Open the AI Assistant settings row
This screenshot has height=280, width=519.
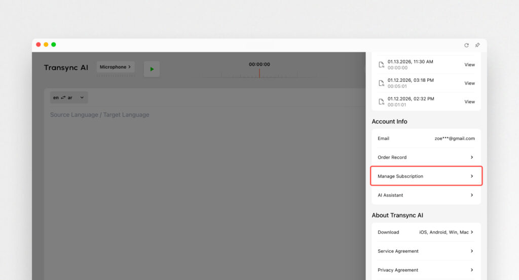coord(426,195)
